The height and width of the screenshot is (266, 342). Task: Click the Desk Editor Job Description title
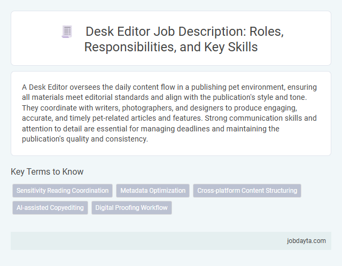(184, 39)
